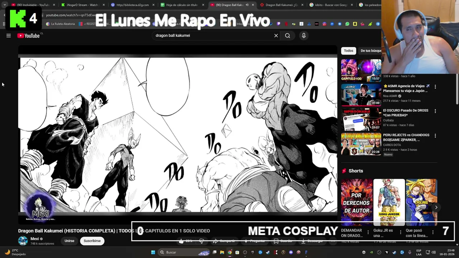Image resolution: width=459 pixels, height=258 pixels.
Task: Open the CAPITULO #30 video thumbnail
Action: [x=361, y=71]
